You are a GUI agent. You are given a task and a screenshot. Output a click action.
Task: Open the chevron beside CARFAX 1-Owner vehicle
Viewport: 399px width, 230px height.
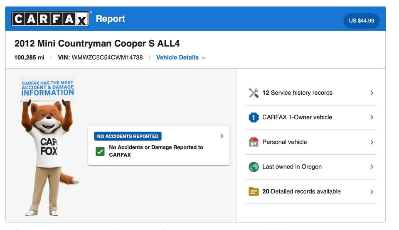[x=372, y=117]
